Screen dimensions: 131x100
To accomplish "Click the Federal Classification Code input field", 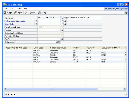I will 49,21.
